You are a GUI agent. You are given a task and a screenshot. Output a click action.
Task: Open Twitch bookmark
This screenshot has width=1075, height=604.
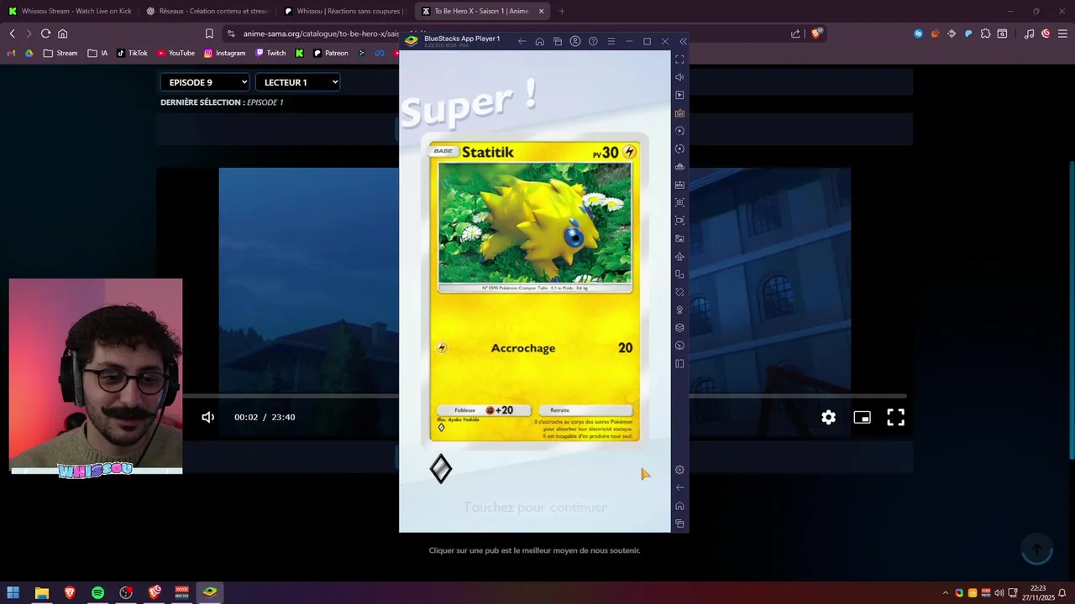tap(270, 53)
